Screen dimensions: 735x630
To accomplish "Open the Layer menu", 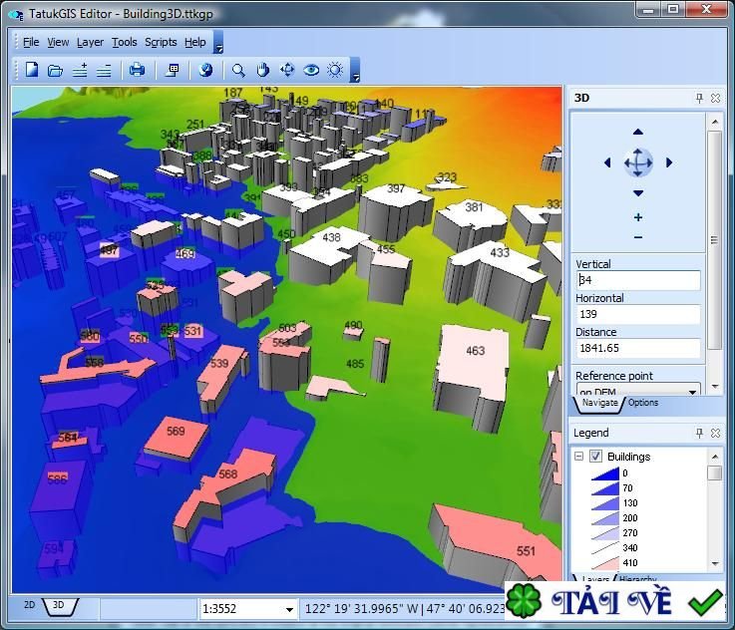I will [90, 42].
